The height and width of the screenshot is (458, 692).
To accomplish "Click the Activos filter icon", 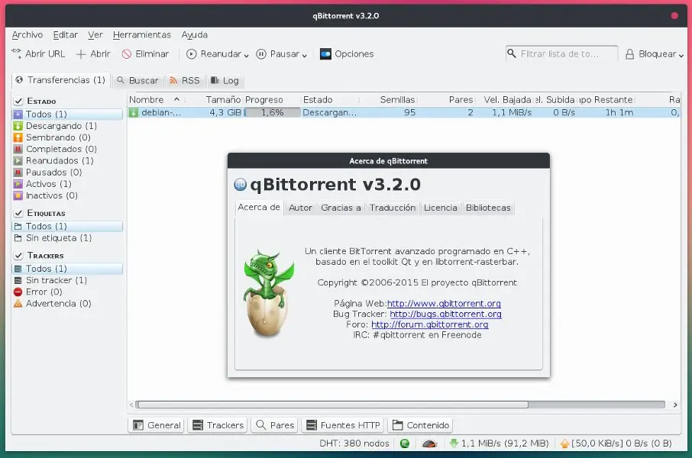I will click(18, 184).
